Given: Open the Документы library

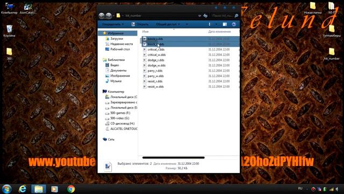Looking at the screenshot, I should (118, 71).
